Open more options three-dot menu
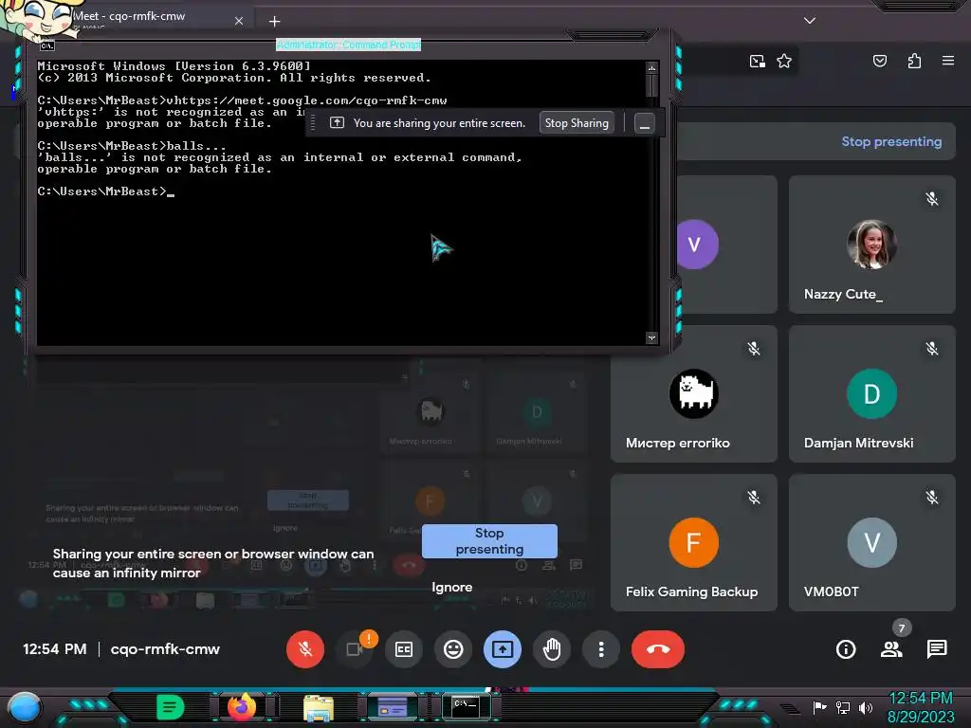Image resolution: width=971 pixels, height=728 pixels. (x=600, y=649)
